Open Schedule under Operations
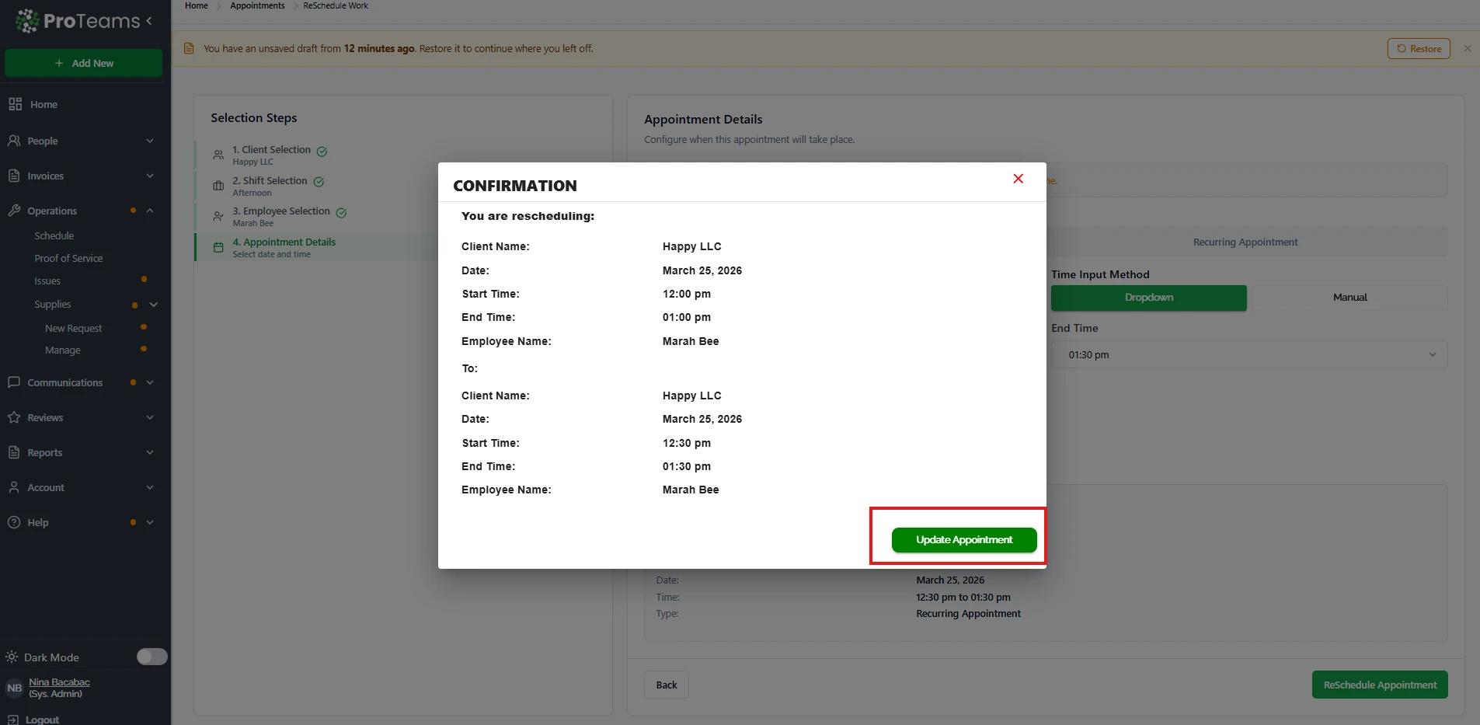 (54, 235)
